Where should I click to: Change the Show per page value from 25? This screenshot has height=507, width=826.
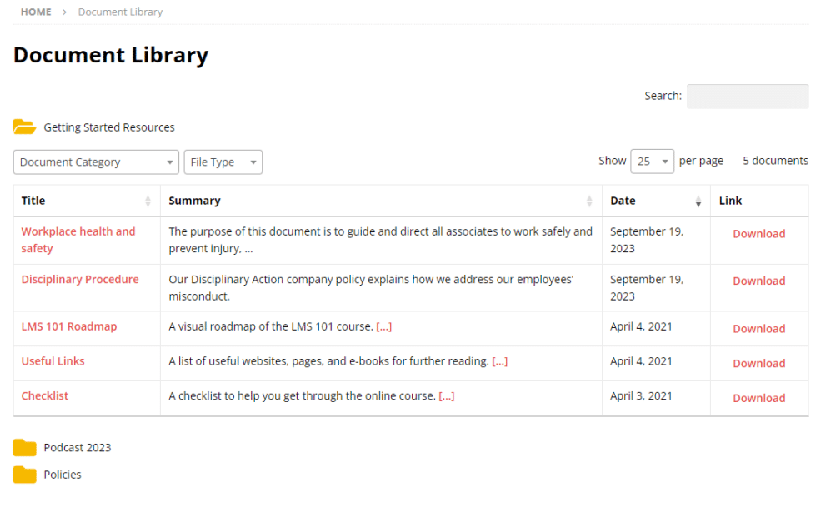(x=651, y=161)
